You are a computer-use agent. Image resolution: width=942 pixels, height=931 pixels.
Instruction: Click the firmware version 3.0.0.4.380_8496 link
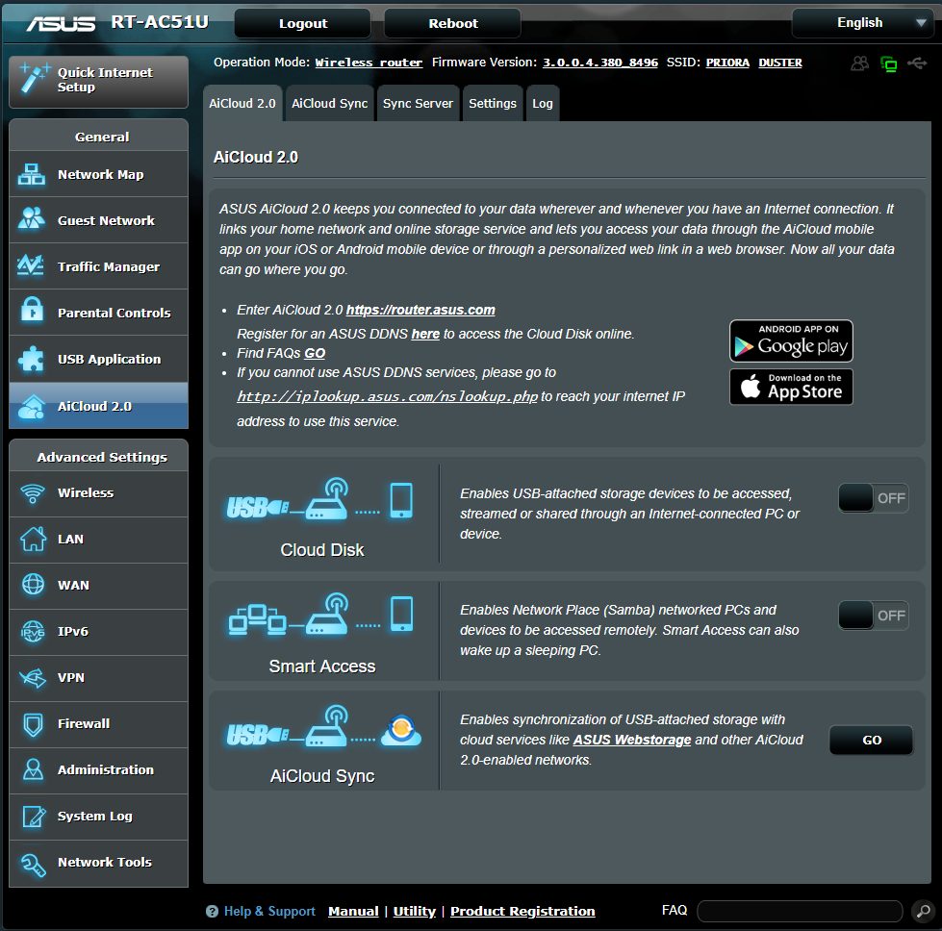pyautogui.click(x=600, y=63)
